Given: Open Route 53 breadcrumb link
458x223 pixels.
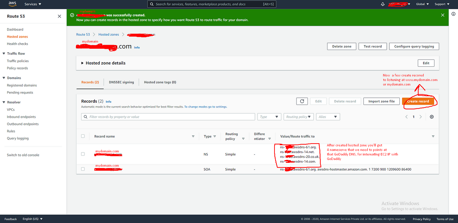Looking at the screenshot, I should pyautogui.click(x=83, y=34).
